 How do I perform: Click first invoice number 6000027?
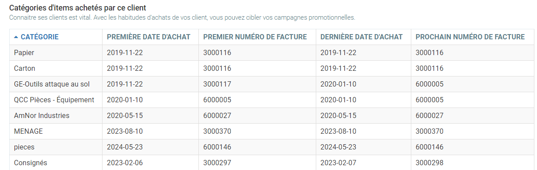217,115
